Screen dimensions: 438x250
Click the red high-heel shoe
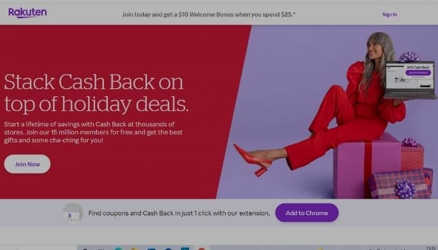coord(253,160)
